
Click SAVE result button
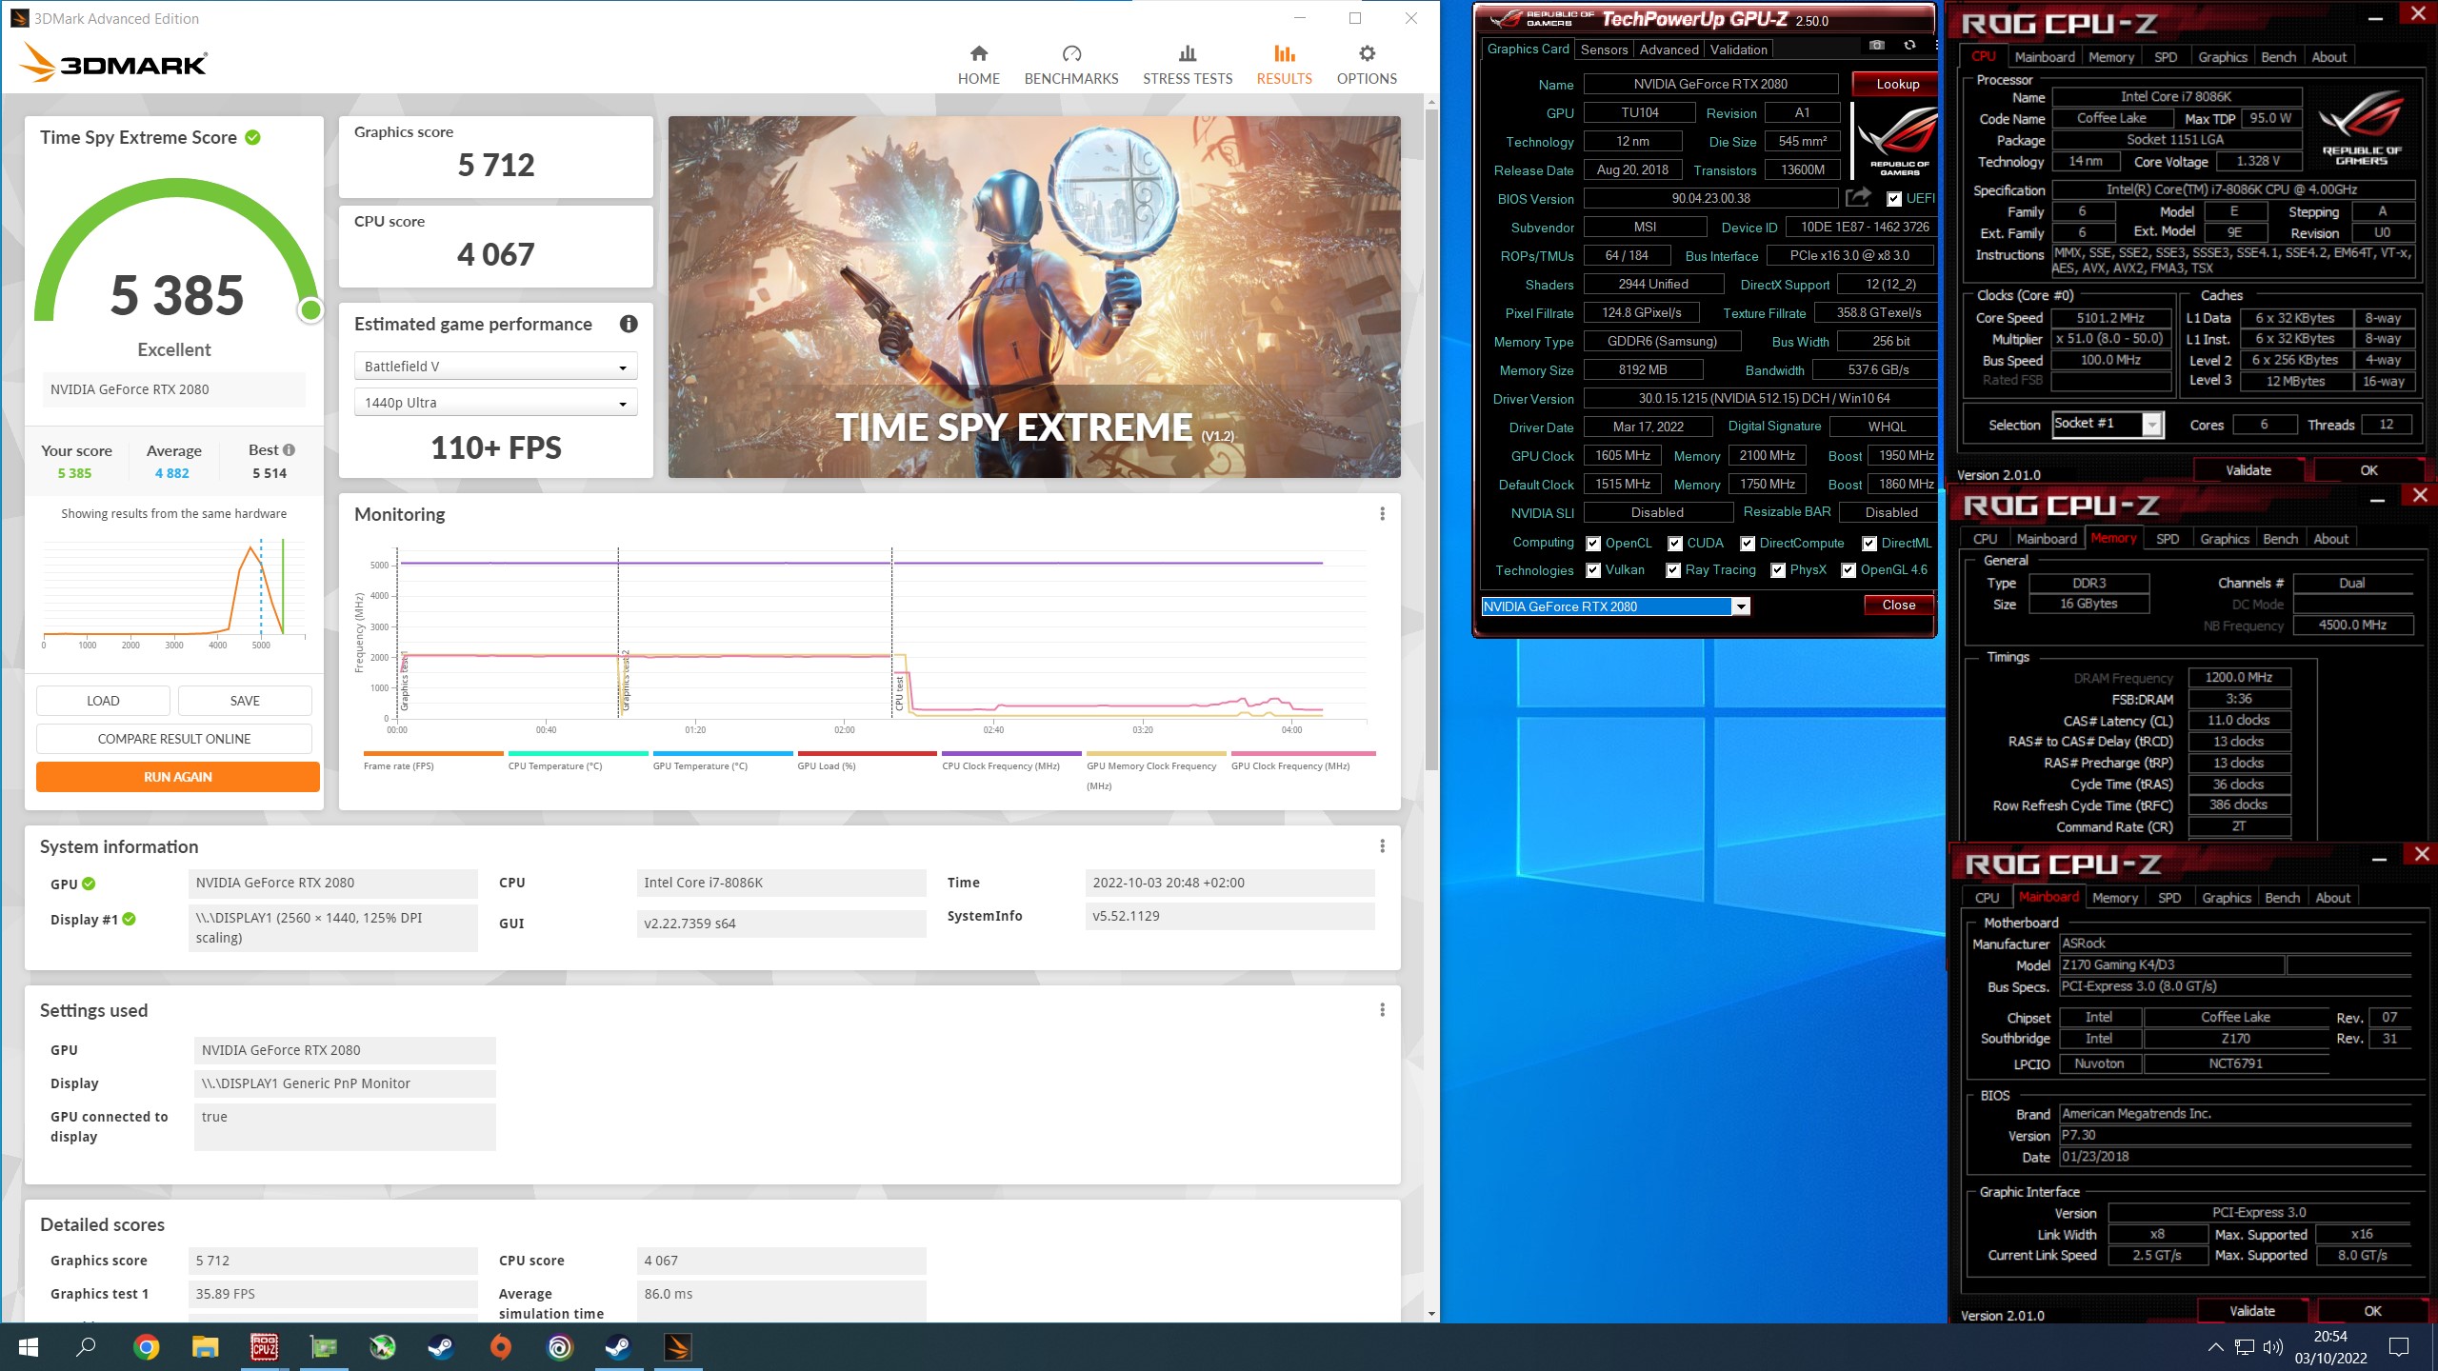tap(245, 701)
